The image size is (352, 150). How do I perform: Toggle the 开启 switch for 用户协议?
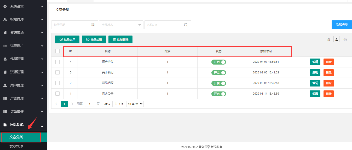click(x=219, y=62)
